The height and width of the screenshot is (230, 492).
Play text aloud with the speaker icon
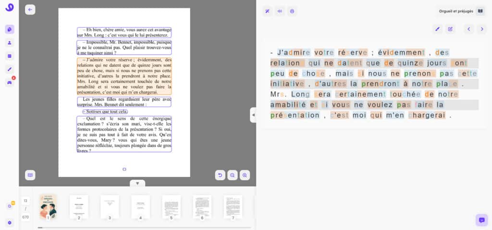pyautogui.click(x=280, y=11)
